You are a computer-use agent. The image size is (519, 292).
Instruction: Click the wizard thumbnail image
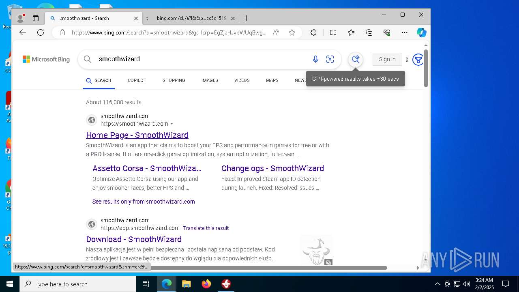[x=316, y=250]
